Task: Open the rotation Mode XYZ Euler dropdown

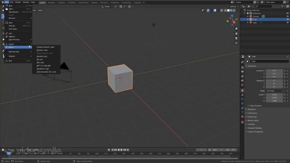Action: (x=275, y=91)
